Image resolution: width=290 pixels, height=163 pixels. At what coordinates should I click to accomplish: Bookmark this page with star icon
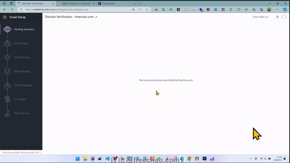pos(147,10)
